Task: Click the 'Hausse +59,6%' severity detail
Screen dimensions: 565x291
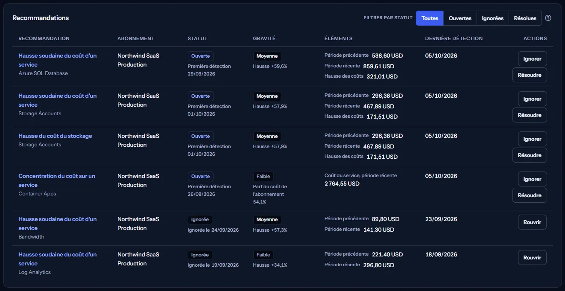Action: pyautogui.click(x=270, y=66)
